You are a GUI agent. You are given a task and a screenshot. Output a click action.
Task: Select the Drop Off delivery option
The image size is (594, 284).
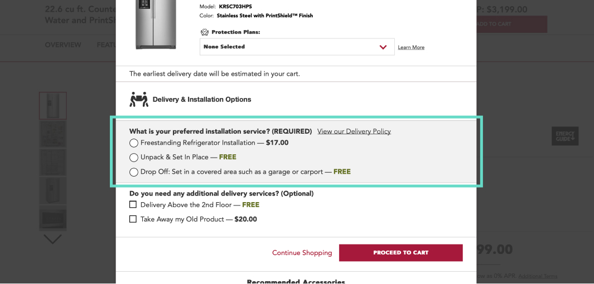click(x=134, y=172)
